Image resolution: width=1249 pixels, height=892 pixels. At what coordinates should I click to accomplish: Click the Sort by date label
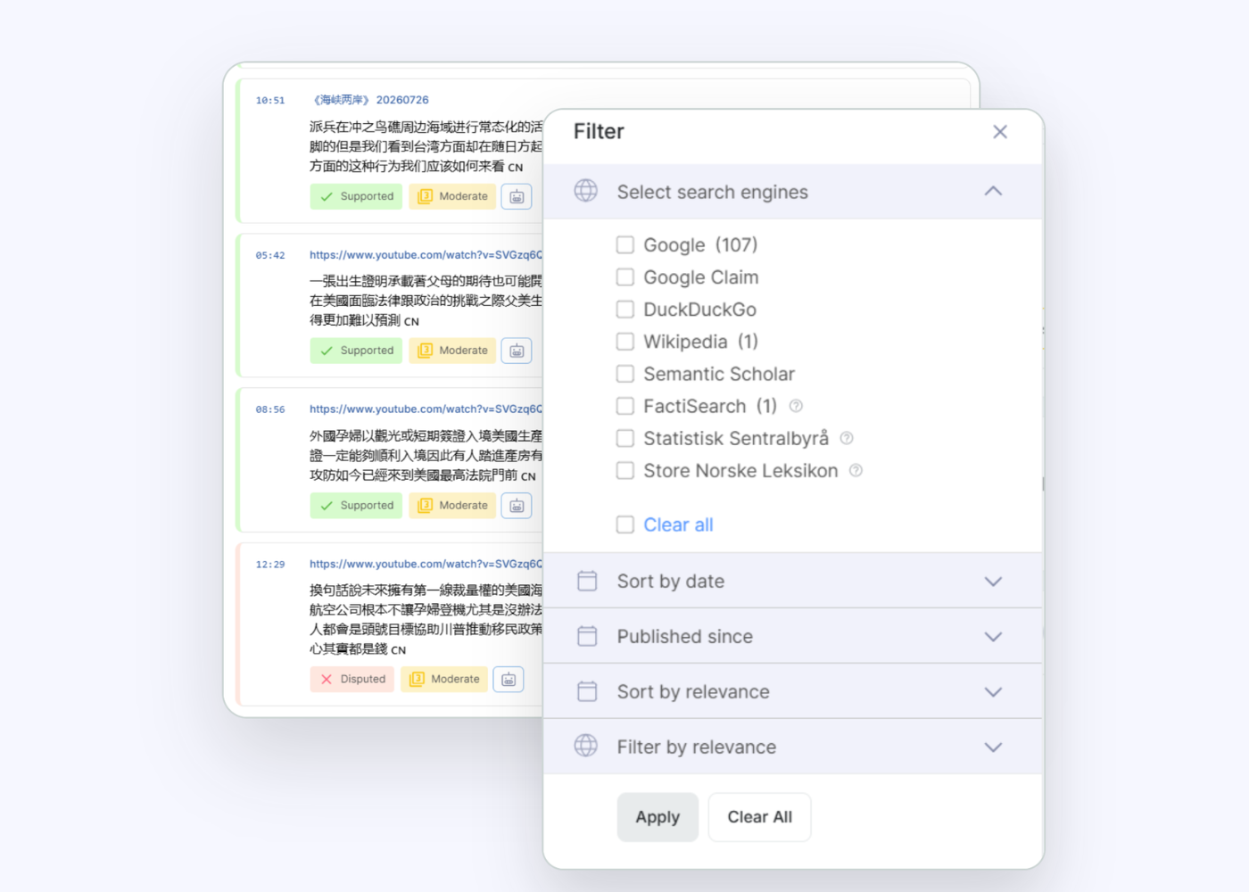pos(671,582)
